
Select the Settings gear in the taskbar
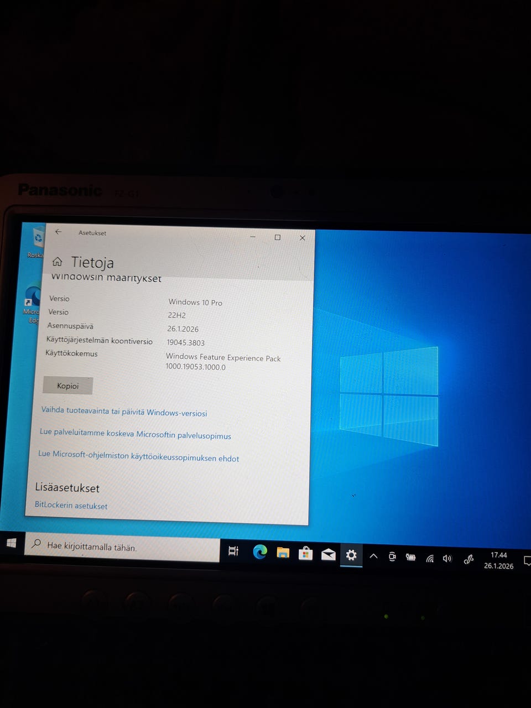pos(351,555)
